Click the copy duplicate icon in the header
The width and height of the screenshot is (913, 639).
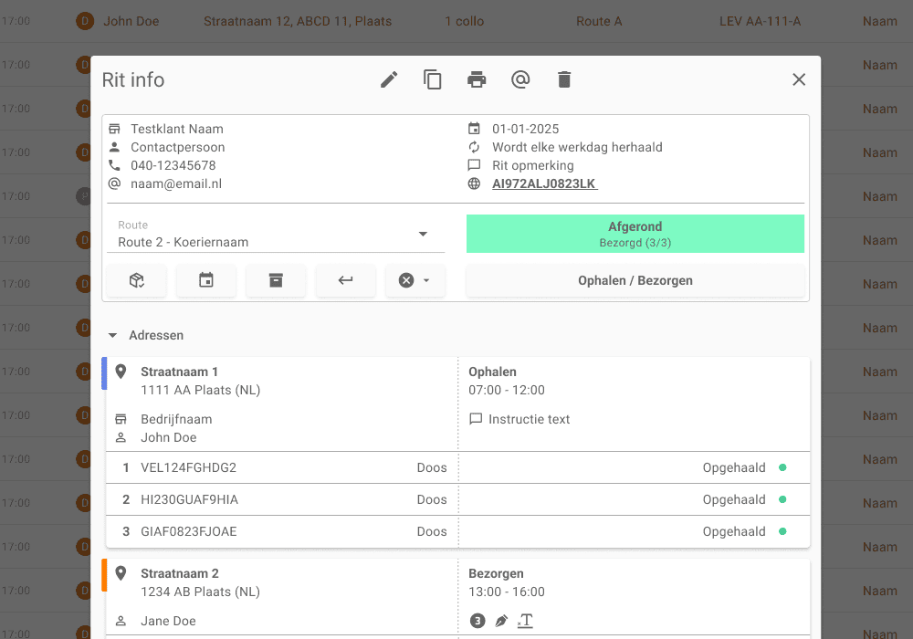coord(433,79)
